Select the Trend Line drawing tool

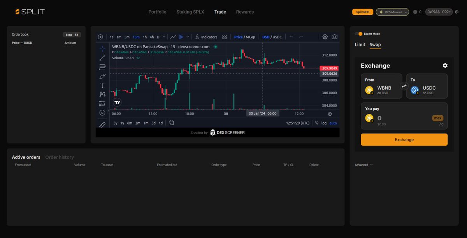pos(102,58)
